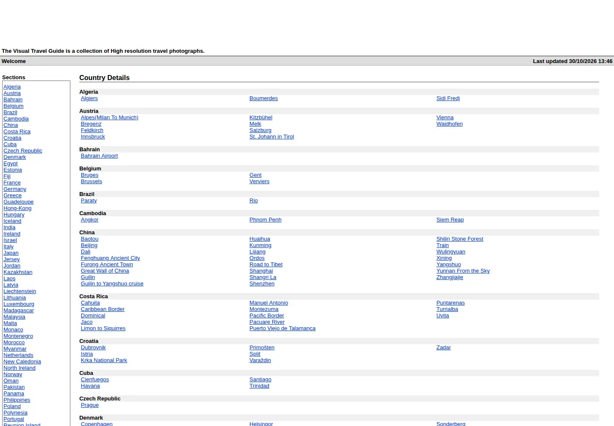Open Great Wall of China link

(x=105, y=271)
